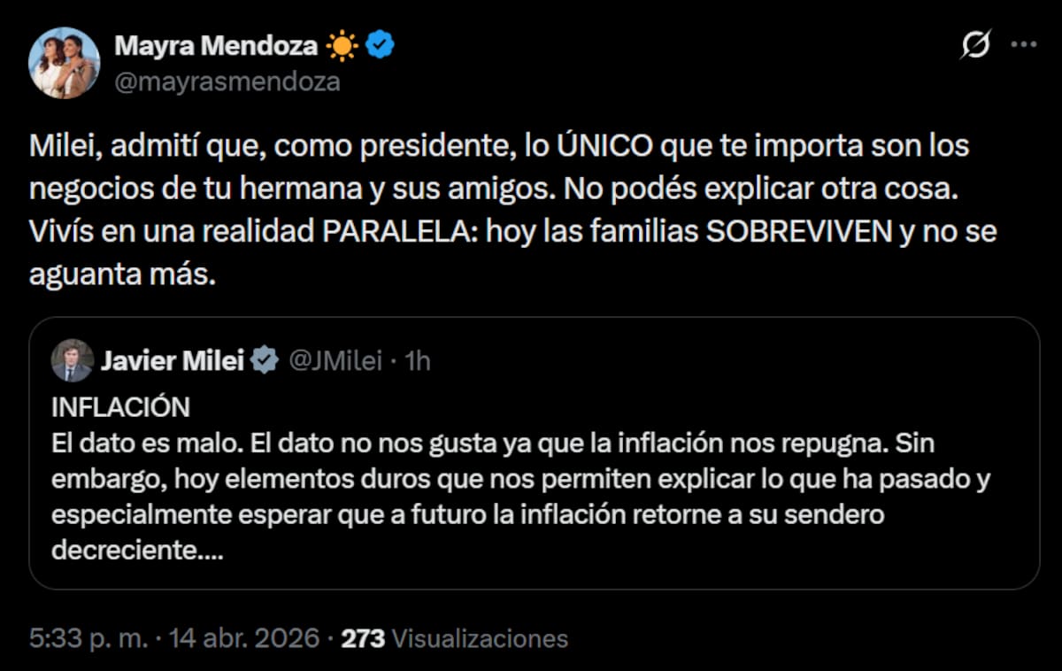Image resolution: width=1062 pixels, height=671 pixels.
Task: Click the @mayrasmendoza handle
Action: 227,81
